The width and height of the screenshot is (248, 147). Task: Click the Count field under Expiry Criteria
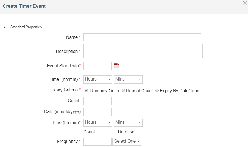[x=97, y=101]
